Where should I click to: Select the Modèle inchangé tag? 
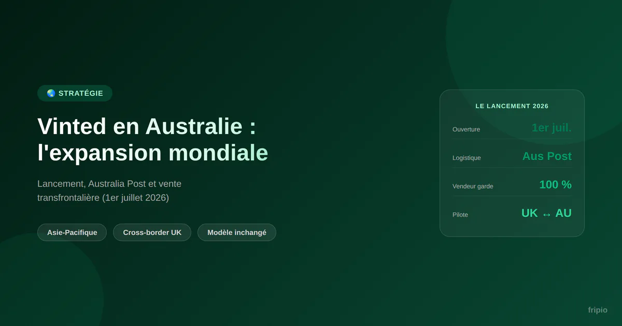[237, 232]
